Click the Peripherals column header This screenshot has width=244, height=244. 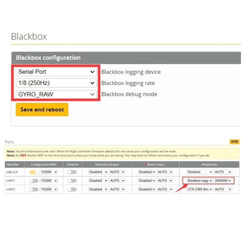(x=209, y=164)
